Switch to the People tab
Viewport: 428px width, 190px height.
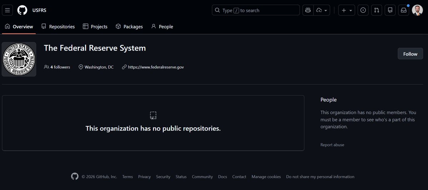162,26
